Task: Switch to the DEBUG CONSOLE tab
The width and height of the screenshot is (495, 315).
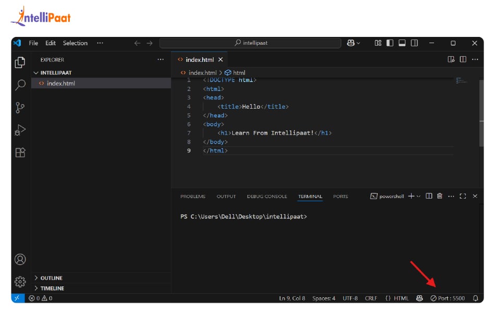Action: (267, 196)
